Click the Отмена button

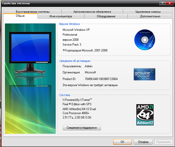(x=143, y=142)
